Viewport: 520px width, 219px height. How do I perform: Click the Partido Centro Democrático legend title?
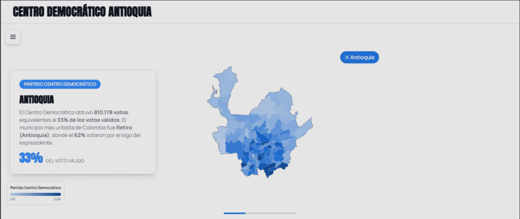click(36, 188)
